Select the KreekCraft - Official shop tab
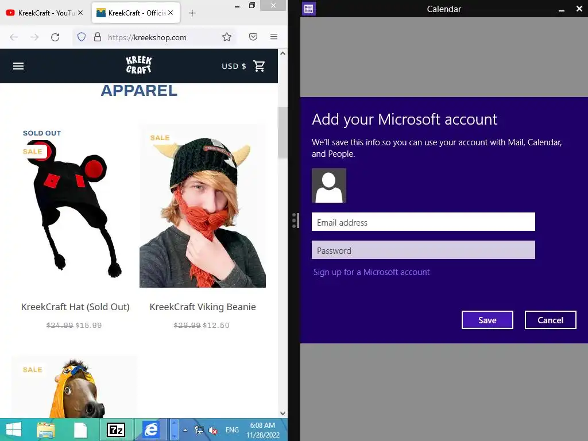 [x=135, y=13]
